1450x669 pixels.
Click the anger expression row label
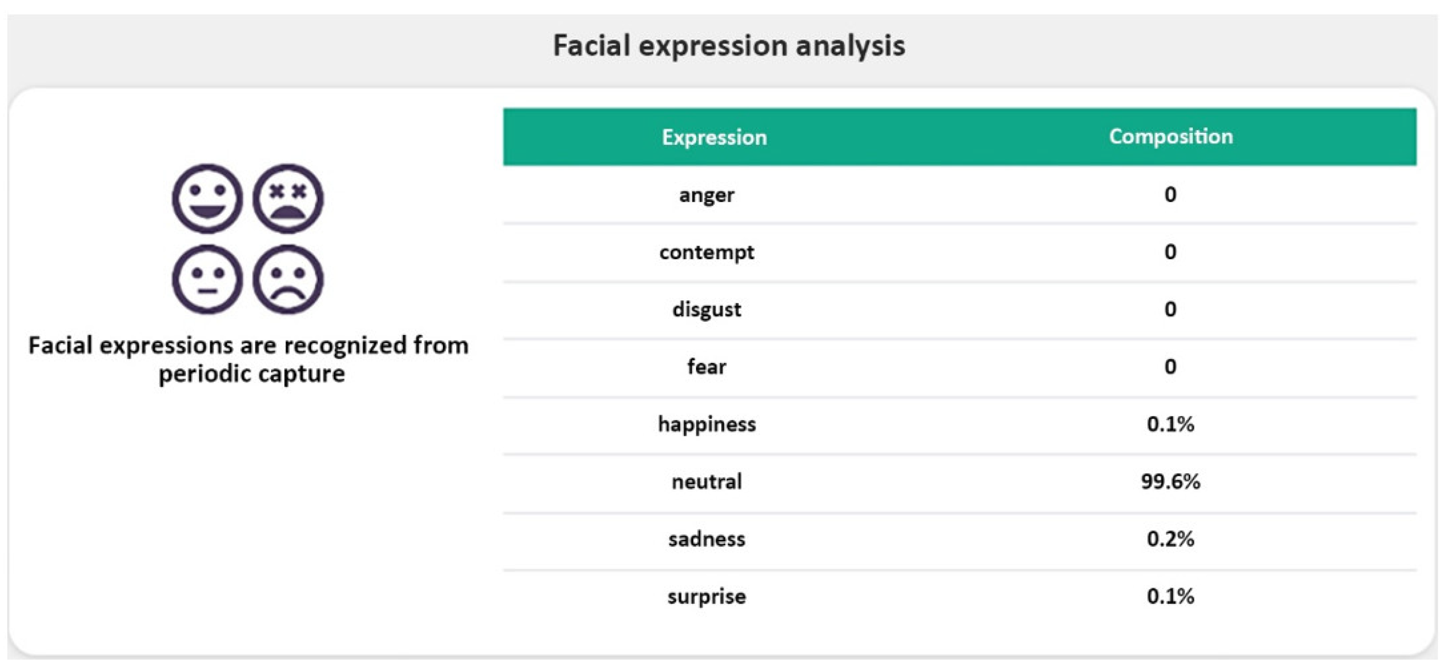(706, 195)
